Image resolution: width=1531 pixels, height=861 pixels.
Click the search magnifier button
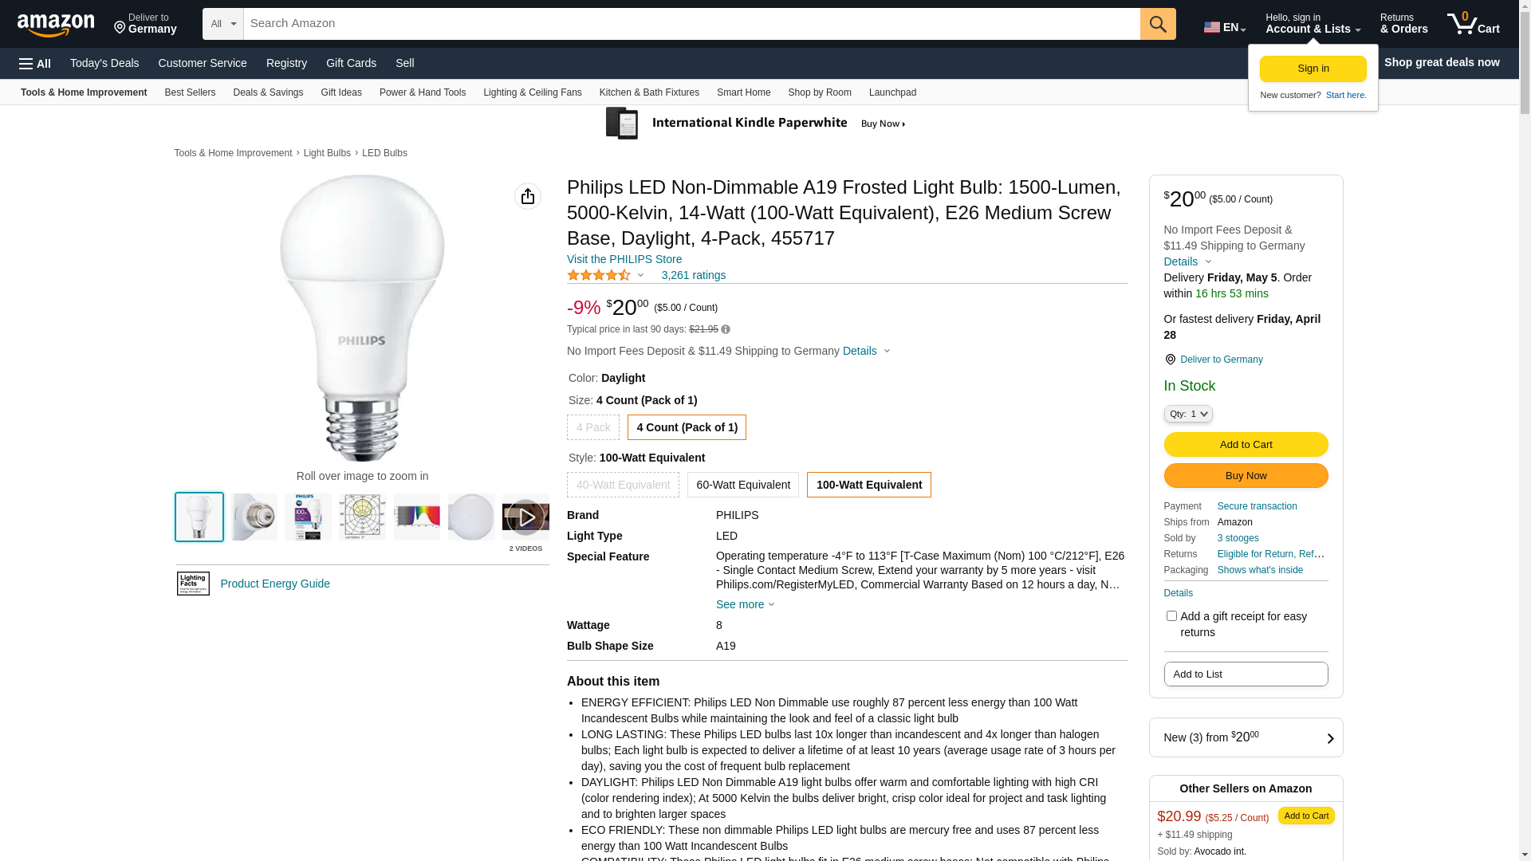point(1158,24)
